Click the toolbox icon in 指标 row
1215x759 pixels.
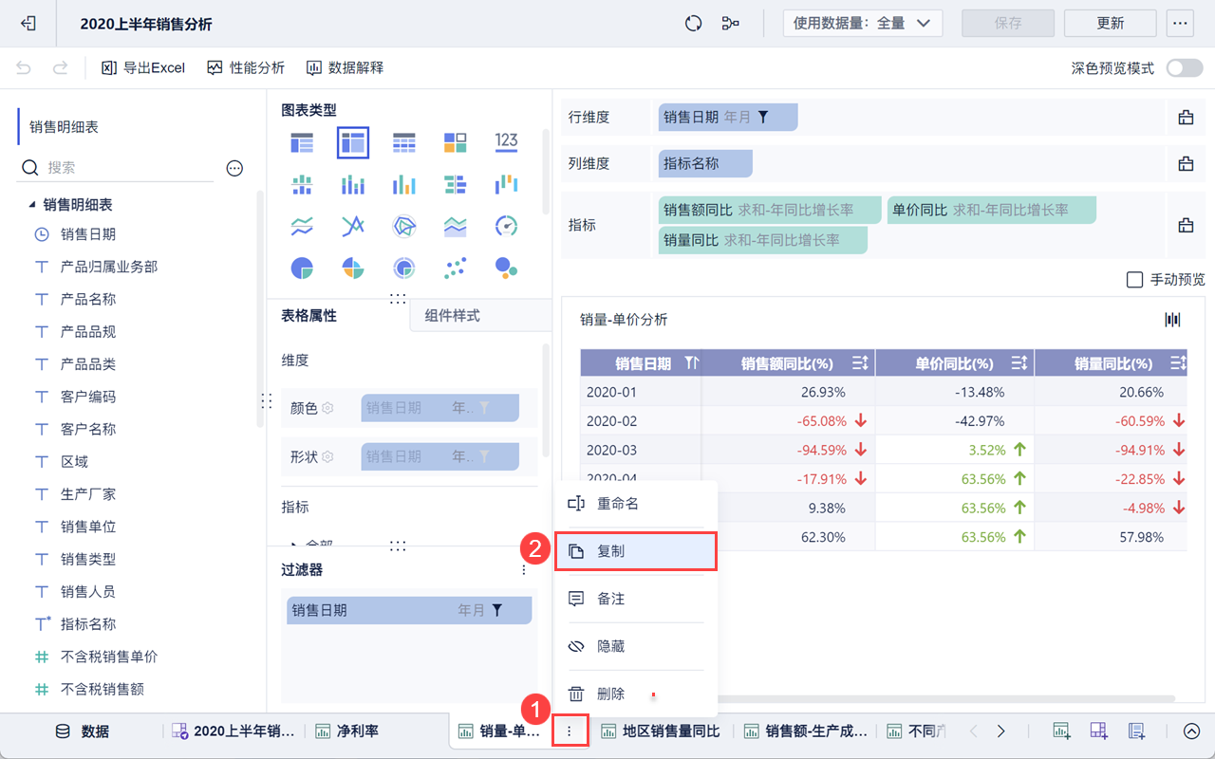tap(1186, 226)
